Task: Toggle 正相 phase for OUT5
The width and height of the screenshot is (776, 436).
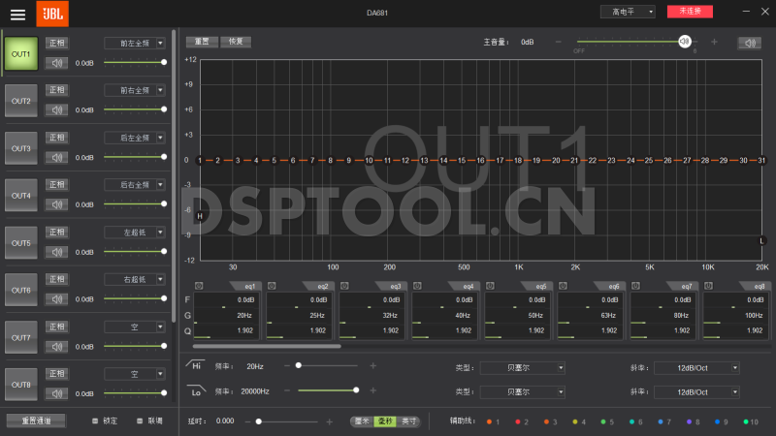Action: [57, 232]
